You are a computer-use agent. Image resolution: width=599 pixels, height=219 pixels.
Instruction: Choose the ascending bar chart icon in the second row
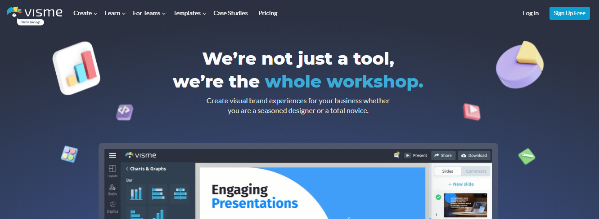click(158, 213)
